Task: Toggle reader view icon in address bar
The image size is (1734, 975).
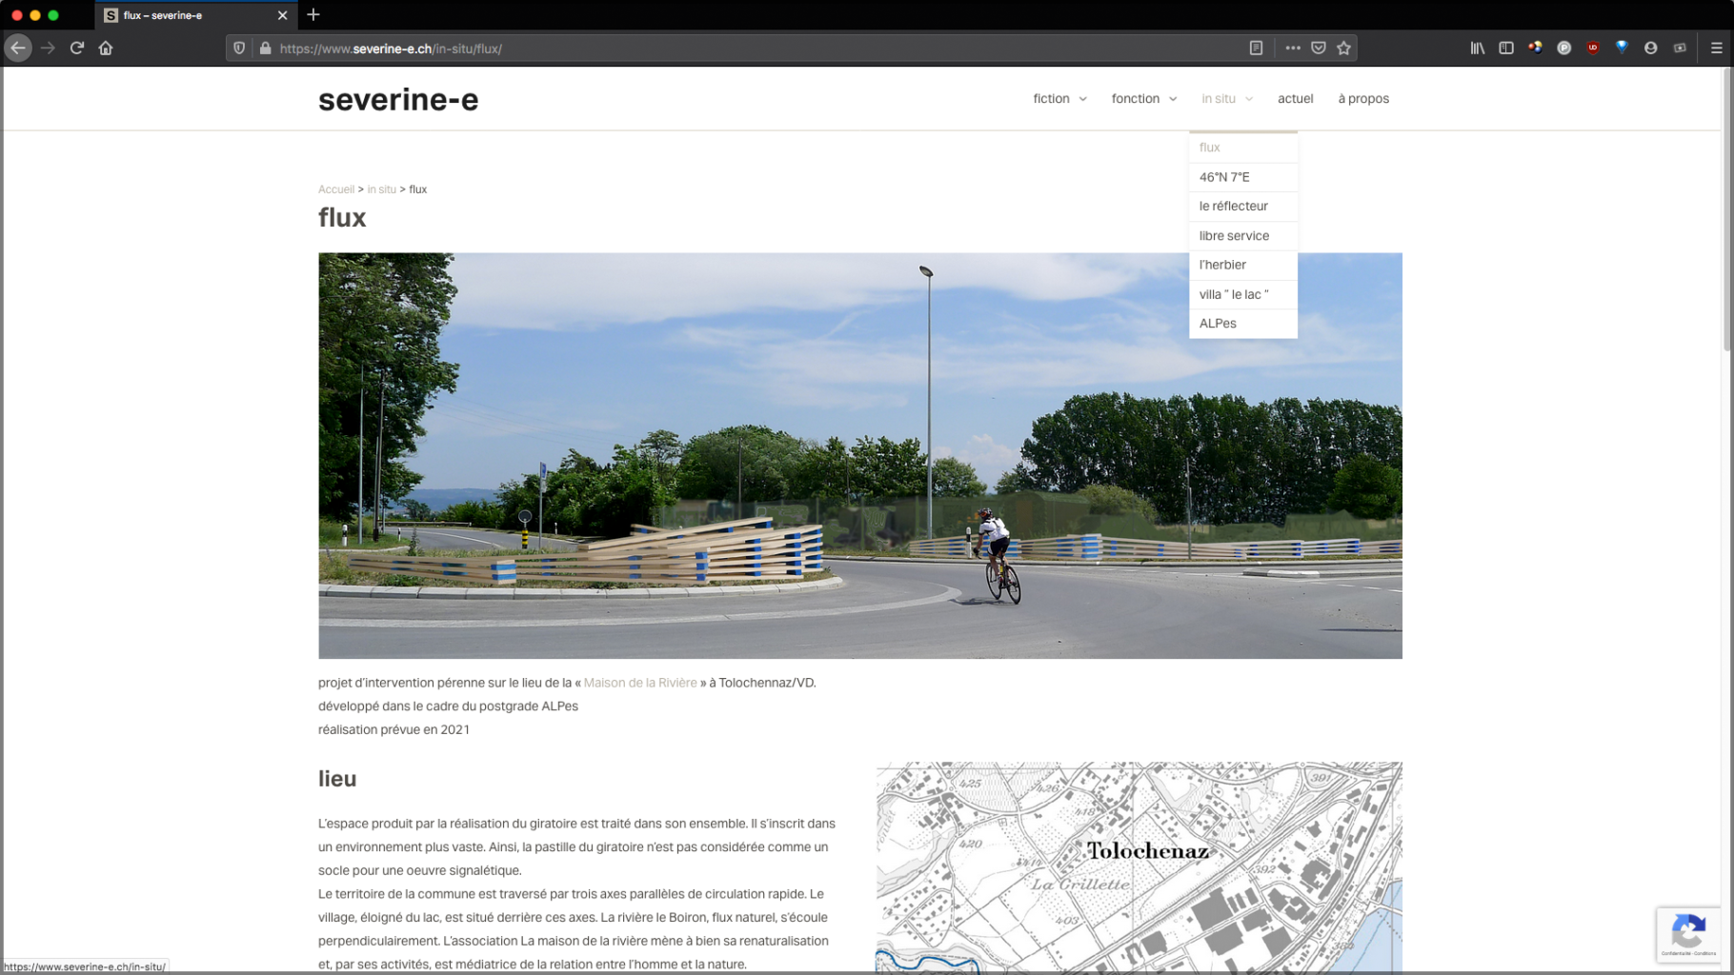Action: pyautogui.click(x=1256, y=48)
